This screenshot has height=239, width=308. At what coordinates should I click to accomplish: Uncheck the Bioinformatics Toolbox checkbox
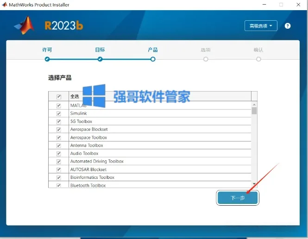coord(58,178)
